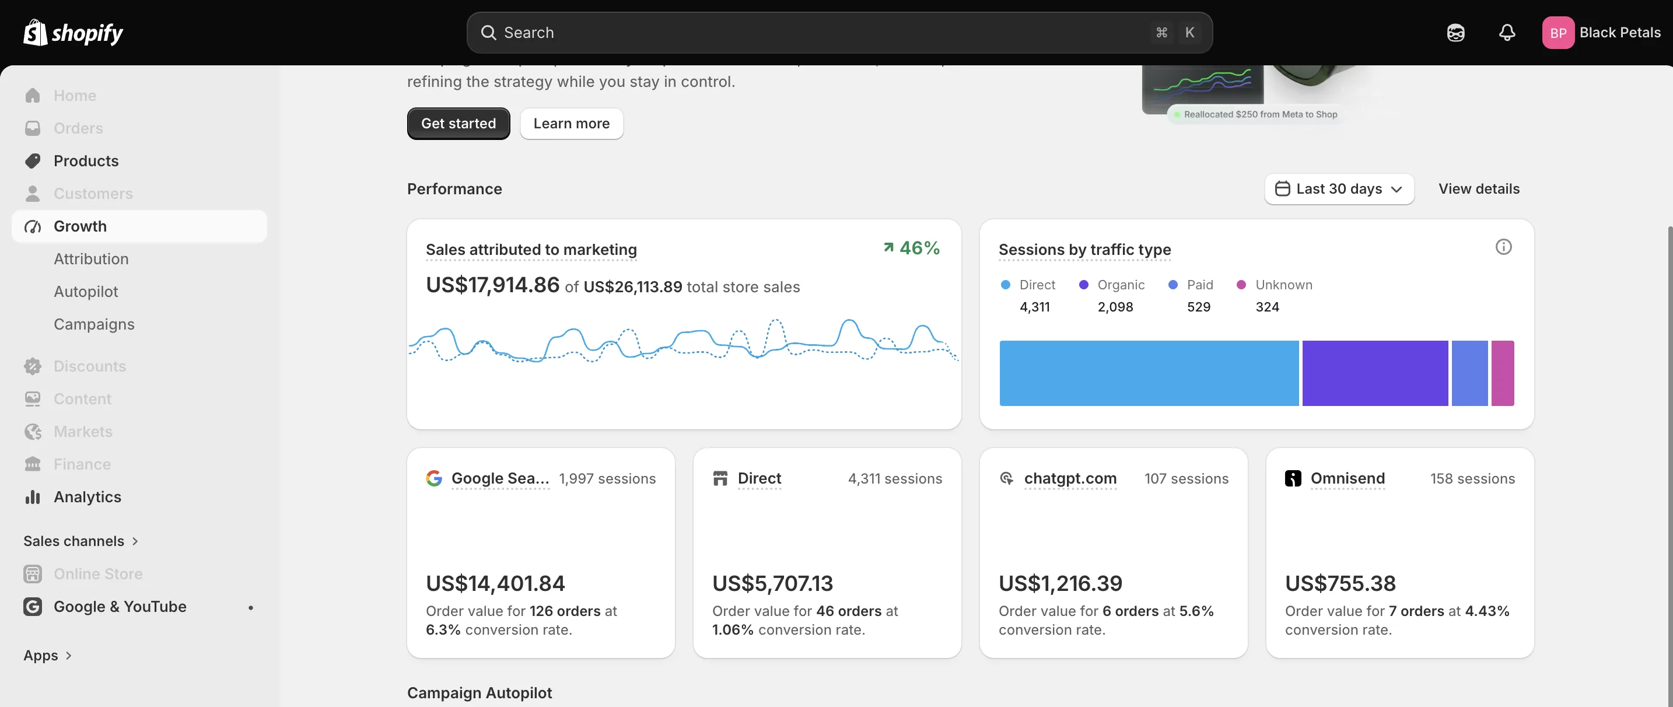The width and height of the screenshot is (1673, 707).
Task: Click the BP store avatar
Action: coord(1557,33)
